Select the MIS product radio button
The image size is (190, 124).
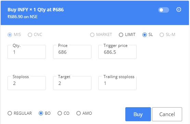point(10,35)
